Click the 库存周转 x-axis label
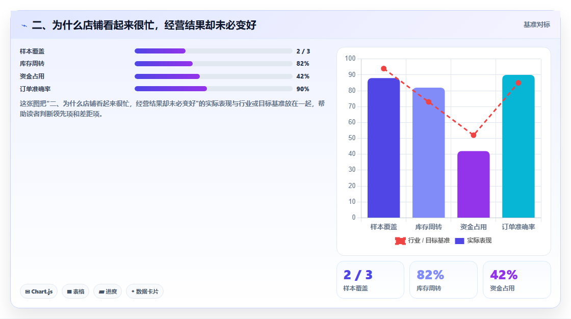 click(x=429, y=227)
